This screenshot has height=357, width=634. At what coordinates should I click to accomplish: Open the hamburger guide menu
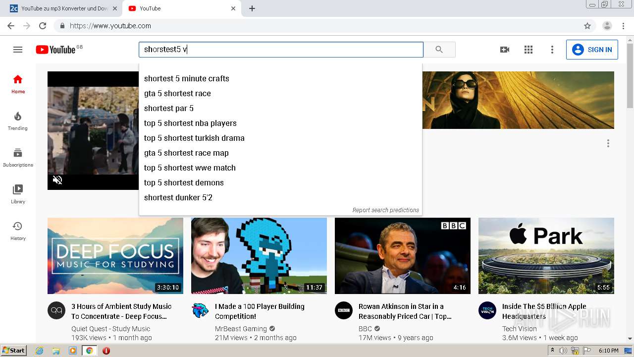point(18,50)
